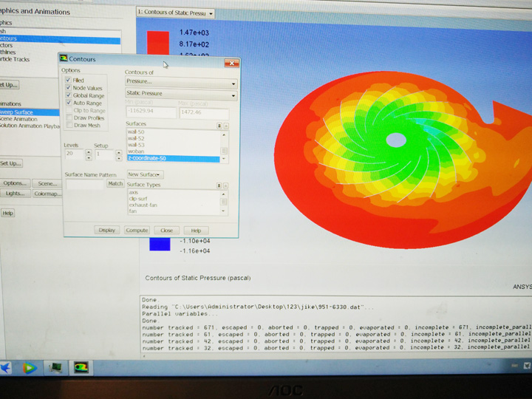This screenshot has height=399, width=532.
Task: Open the New Surface dropdown menu
Action: pyautogui.click(x=145, y=174)
